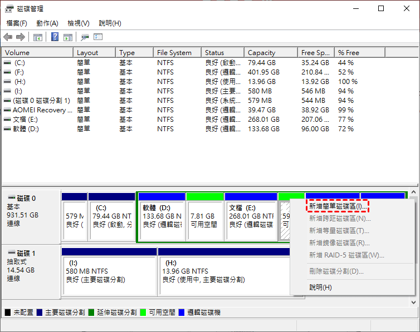Click the Back arrow toolbar icon
This screenshot has height=332, width=420.
click(x=8, y=37)
